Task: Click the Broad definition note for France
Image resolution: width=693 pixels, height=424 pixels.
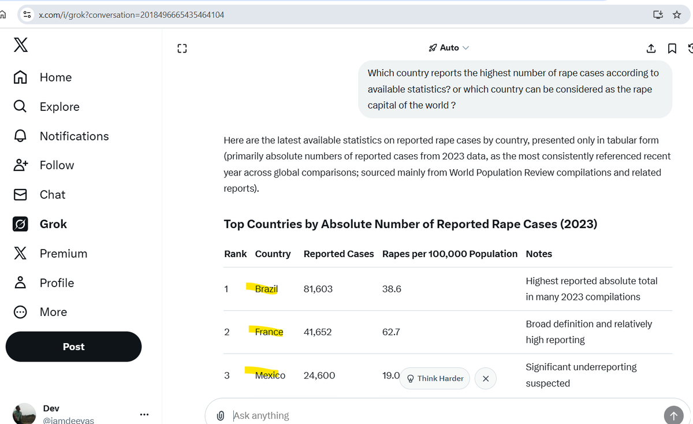Action: click(589, 332)
